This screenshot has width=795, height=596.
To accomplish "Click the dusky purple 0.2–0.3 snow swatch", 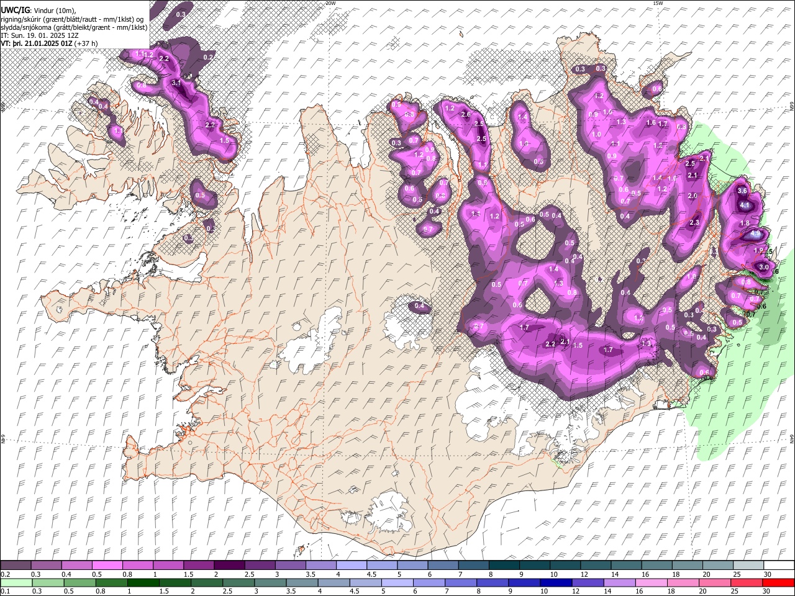I will tap(16, 565).
